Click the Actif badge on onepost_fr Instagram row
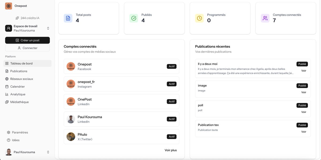The width and height of the screenshot is (321, 160). tap(171, 84)
